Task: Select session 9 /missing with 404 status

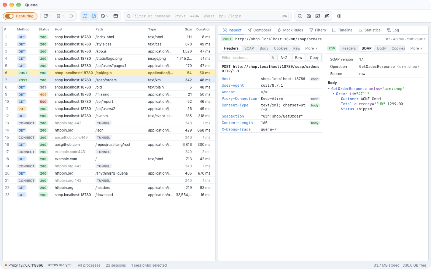Action: click(109, 94)
